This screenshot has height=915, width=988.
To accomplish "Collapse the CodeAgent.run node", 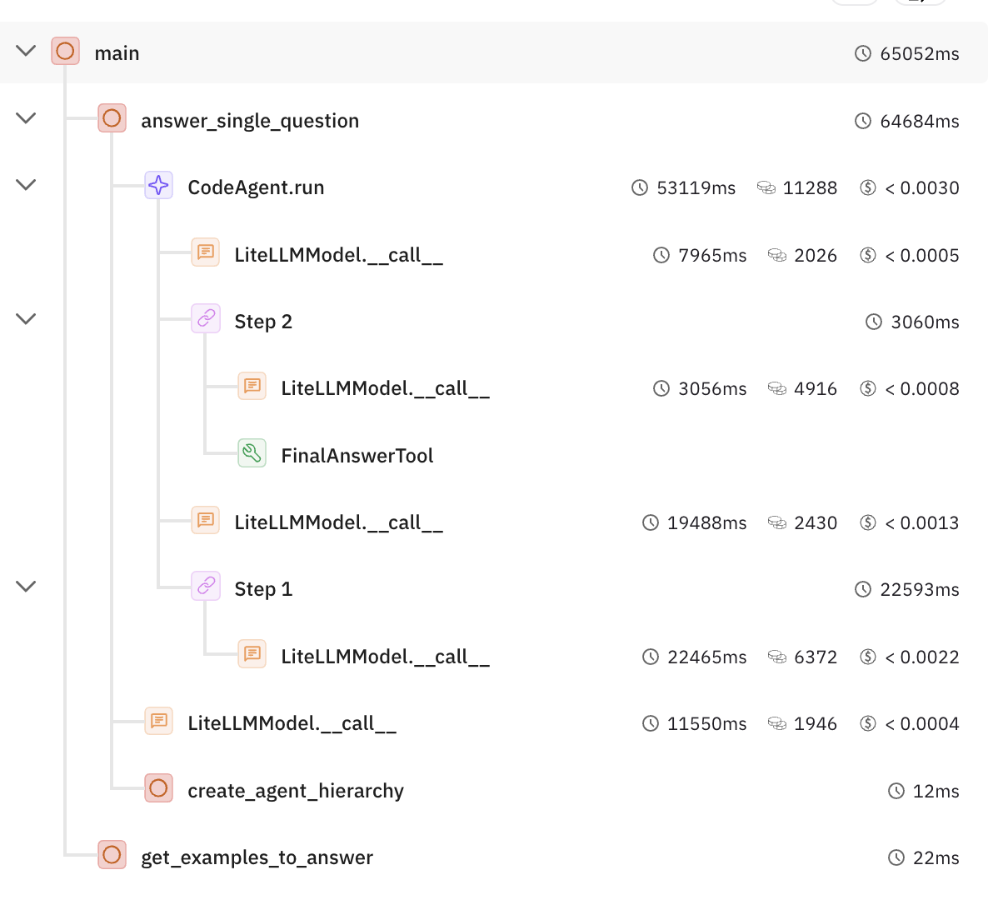I will point(27,185).
